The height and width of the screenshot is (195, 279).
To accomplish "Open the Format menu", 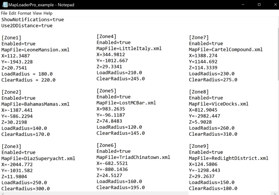I will point(24,13).
